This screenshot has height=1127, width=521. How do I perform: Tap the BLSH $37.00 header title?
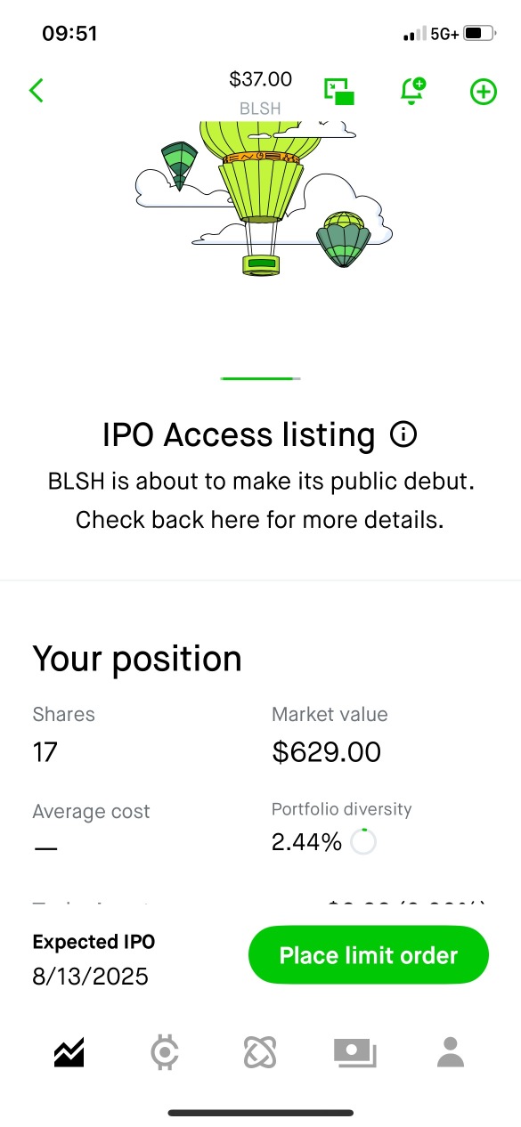click(260, 93)
